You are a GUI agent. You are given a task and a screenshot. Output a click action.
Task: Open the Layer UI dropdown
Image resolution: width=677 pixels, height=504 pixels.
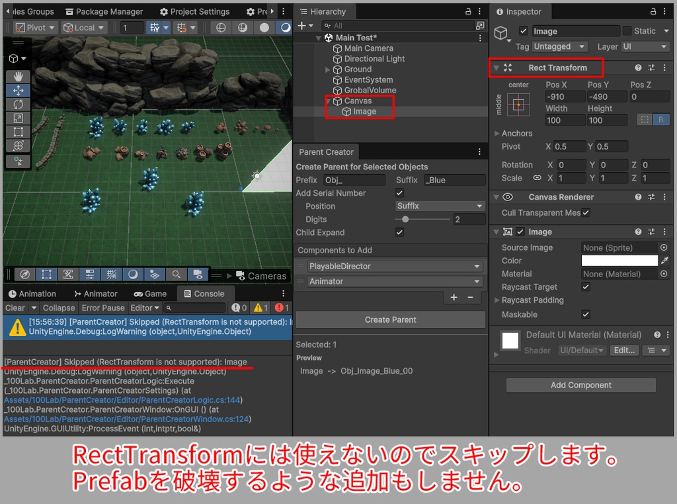pos(645,47)
